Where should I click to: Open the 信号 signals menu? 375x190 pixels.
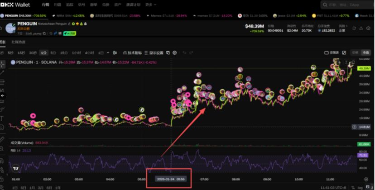(82, 5)
